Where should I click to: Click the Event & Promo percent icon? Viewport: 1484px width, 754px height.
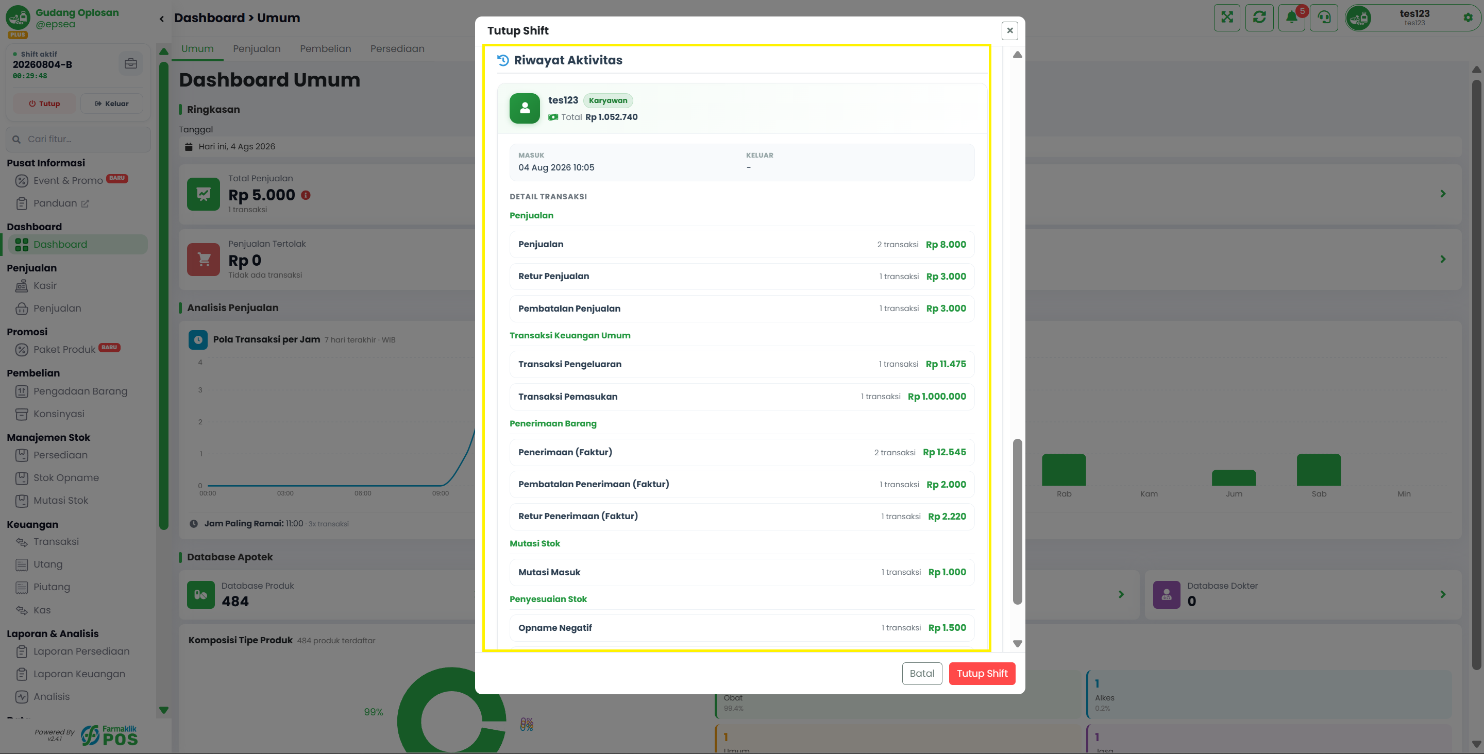coord(21,181)
